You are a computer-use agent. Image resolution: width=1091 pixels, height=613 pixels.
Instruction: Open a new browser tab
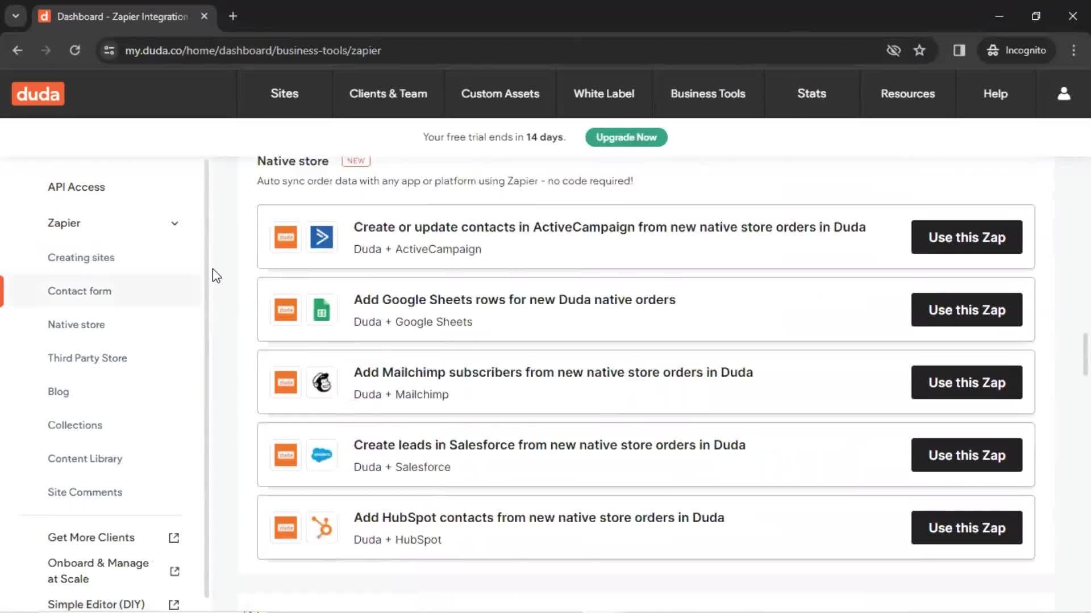point(233,16)
